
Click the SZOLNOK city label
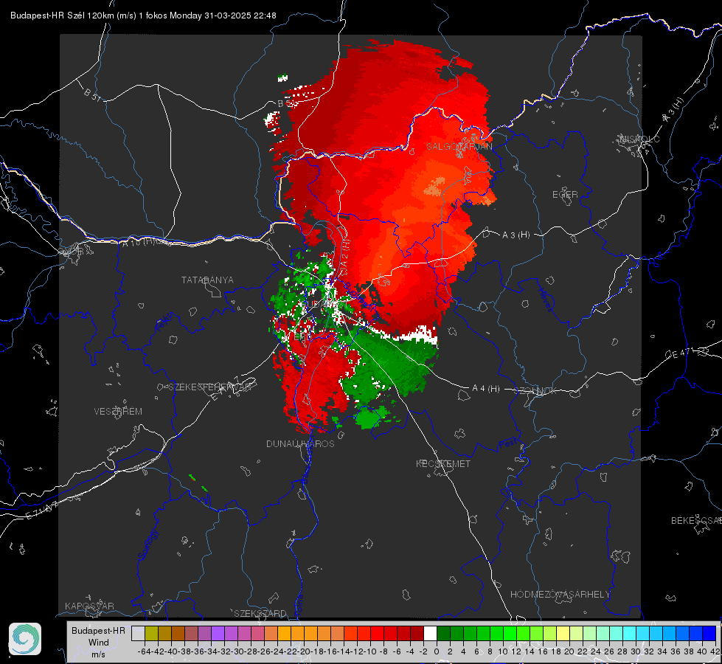[x=535, y=391]
